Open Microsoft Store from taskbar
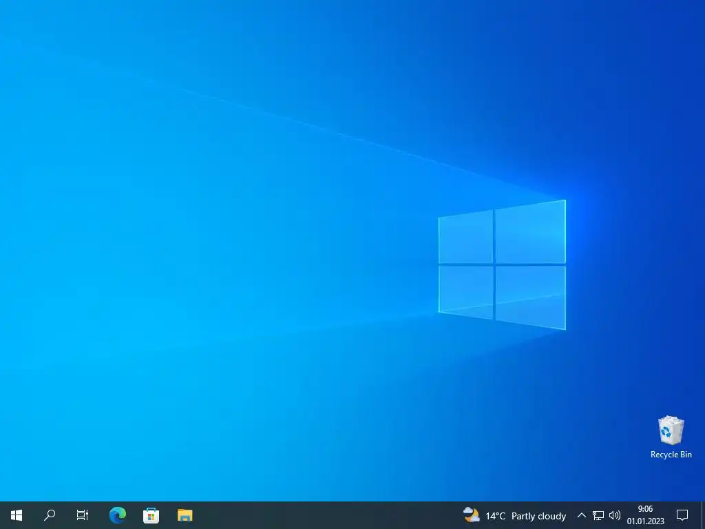This screenshot has width=705, height=529. 151,515
